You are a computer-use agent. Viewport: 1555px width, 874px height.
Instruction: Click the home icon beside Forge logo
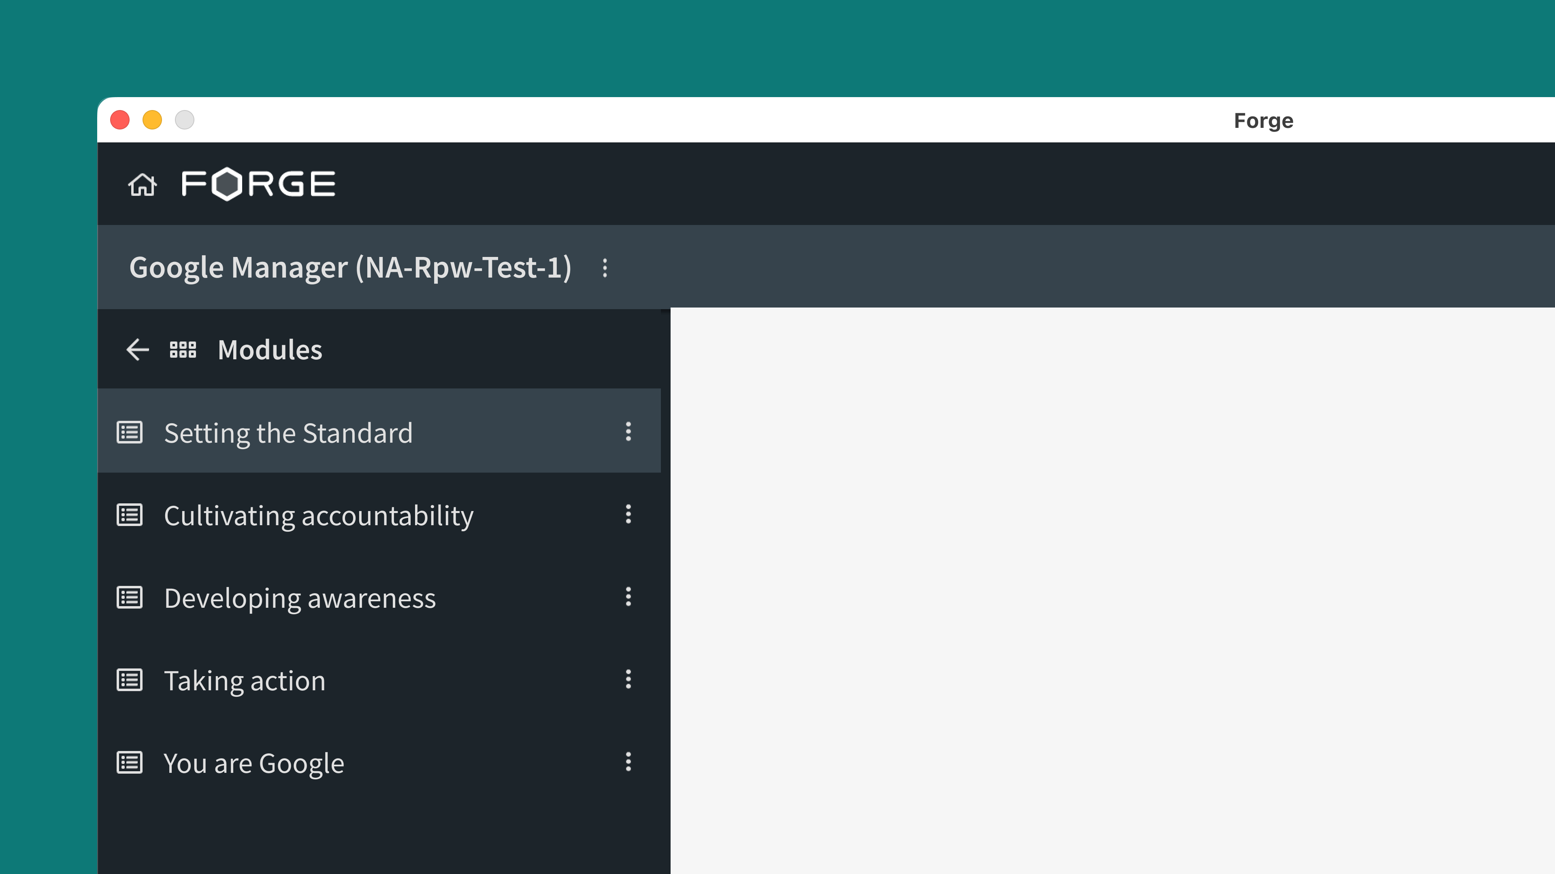[142, 185]
